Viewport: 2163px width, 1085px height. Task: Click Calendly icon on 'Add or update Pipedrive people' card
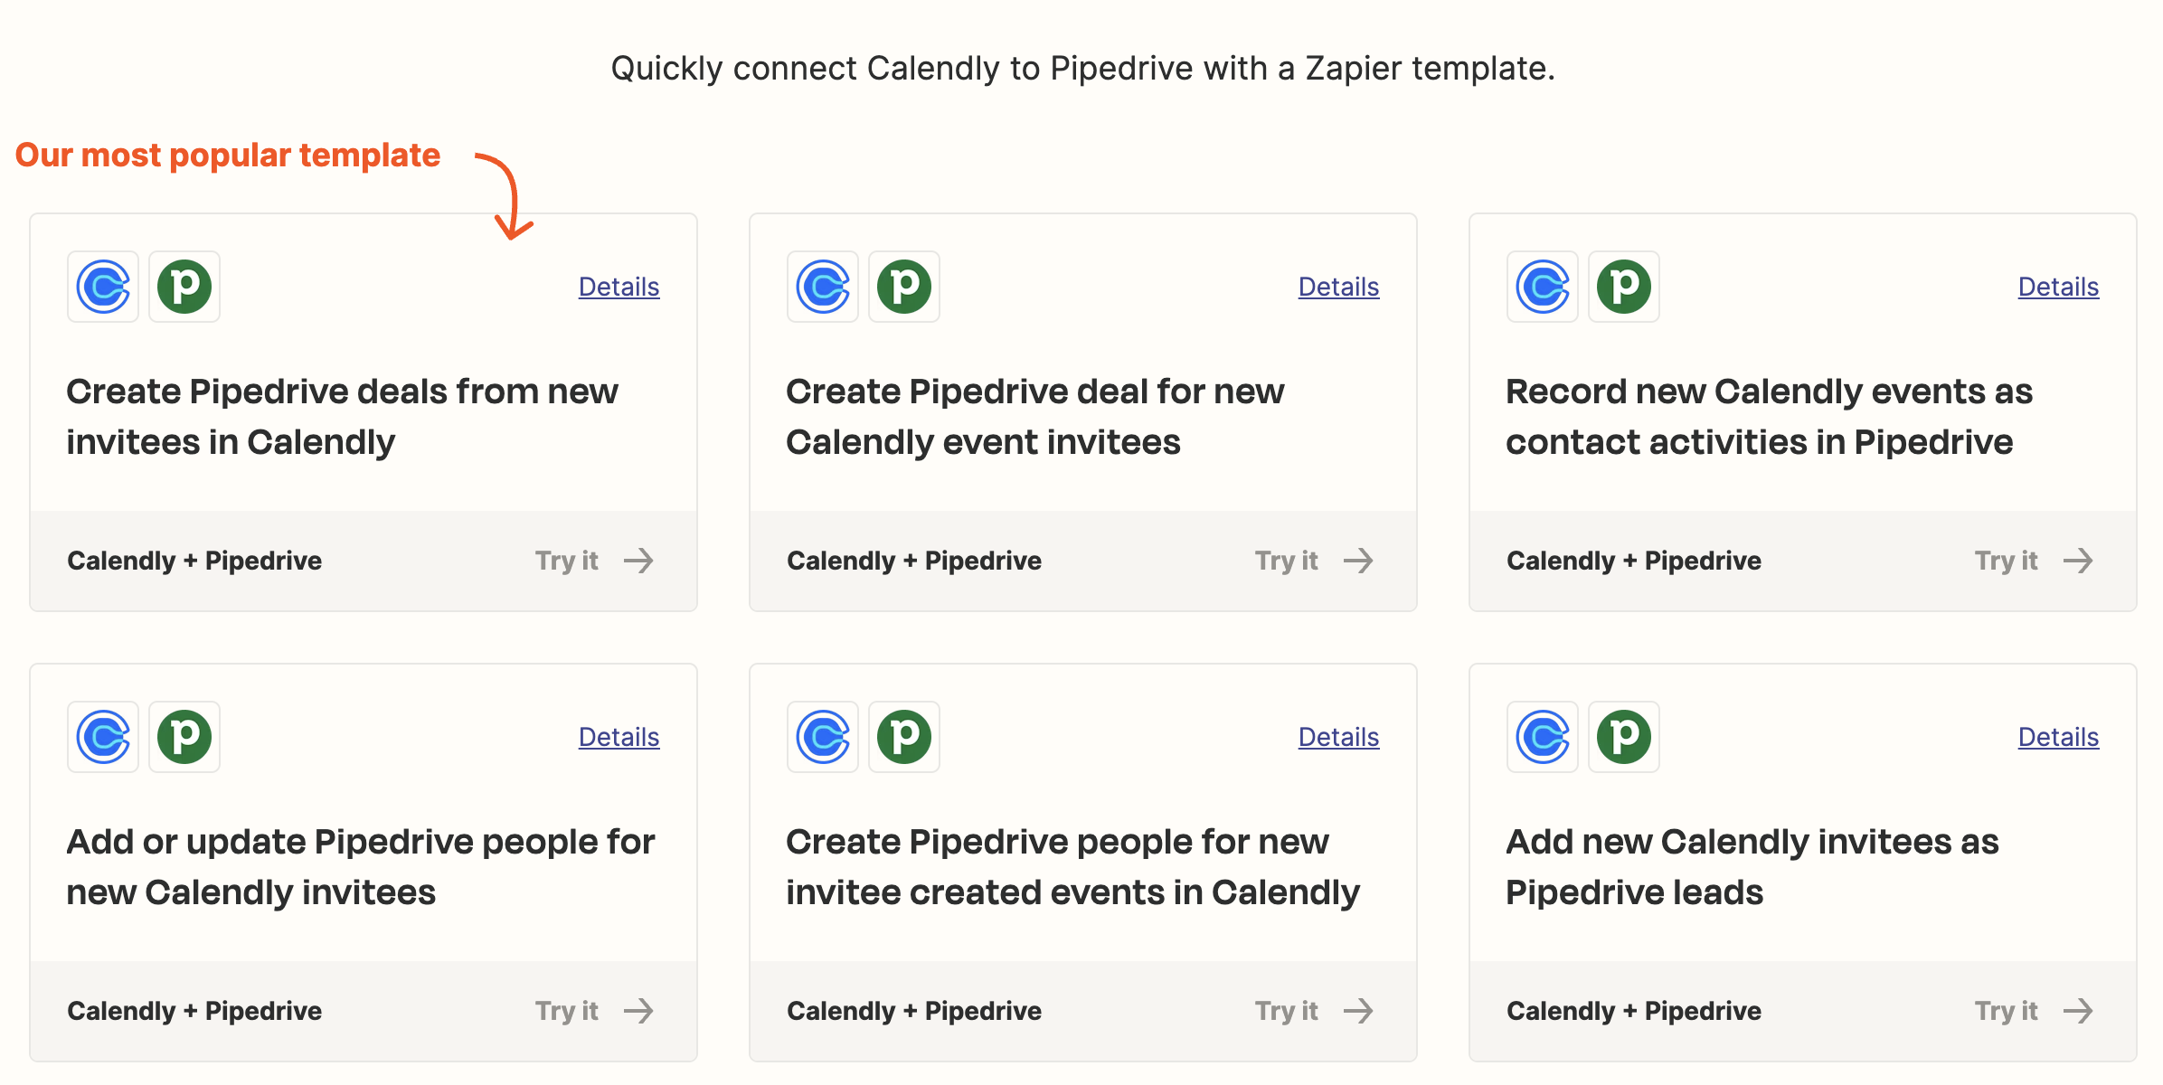103,737
